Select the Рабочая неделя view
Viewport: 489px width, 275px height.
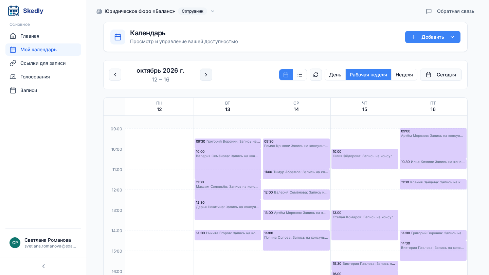pyautogui.click(x=368, y=75)
